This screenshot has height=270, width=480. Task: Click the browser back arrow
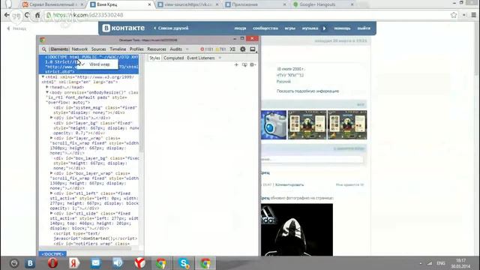click(7, 15)
